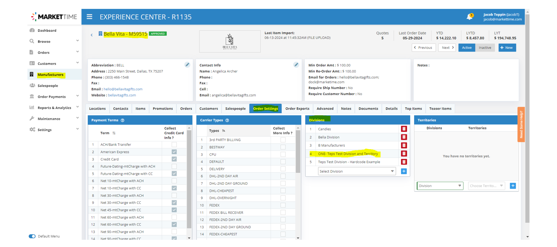Expand the Customers sidebar menu
Screen dimensions: 557x247
click(x=77, y=63)
